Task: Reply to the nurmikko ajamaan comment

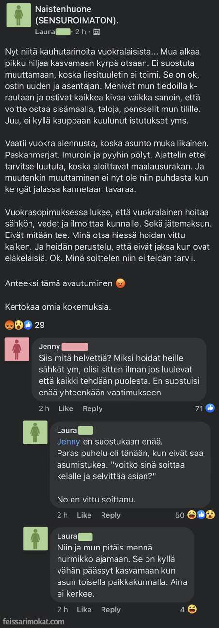Action: coord(111,609)
